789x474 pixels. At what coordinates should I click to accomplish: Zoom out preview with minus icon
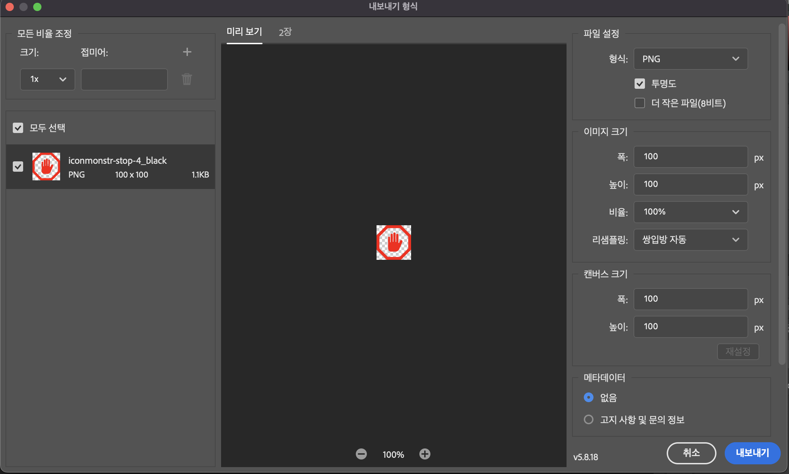[361, 454]
